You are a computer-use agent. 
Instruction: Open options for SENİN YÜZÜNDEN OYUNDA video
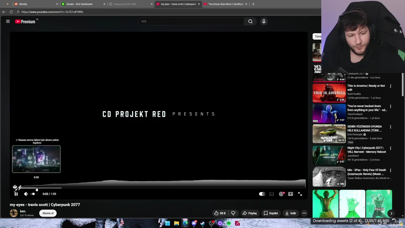pyautogui.click(x=390, y=127)
